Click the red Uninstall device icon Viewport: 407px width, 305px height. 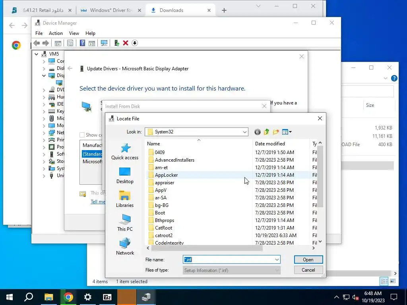point(126,43)
